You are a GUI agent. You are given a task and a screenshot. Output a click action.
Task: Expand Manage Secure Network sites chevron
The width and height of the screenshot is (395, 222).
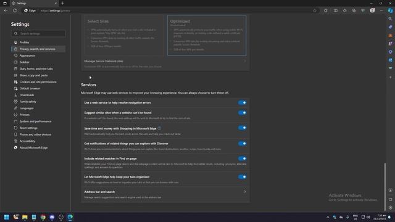pos(244,61)
